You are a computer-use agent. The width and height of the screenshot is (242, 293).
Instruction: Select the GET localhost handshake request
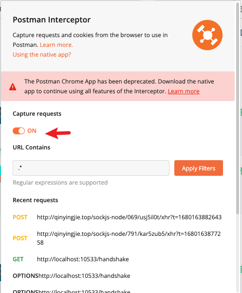tap(71, 259)
